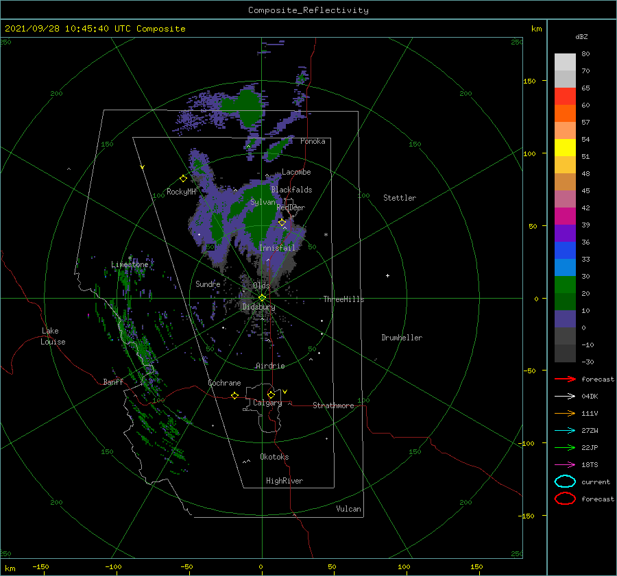The width and height of the screenshot is (617, 576).
Task: Click the Vulcan city label
Action: click(x=348, y=509)
